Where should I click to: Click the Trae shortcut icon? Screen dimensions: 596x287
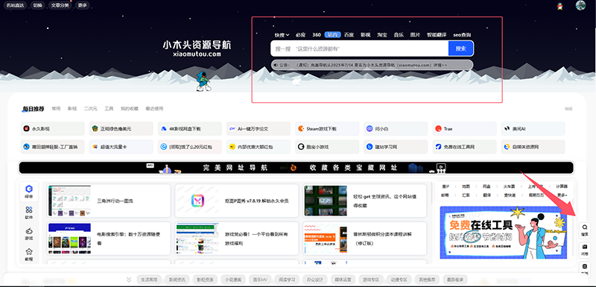tap(438, 129)
